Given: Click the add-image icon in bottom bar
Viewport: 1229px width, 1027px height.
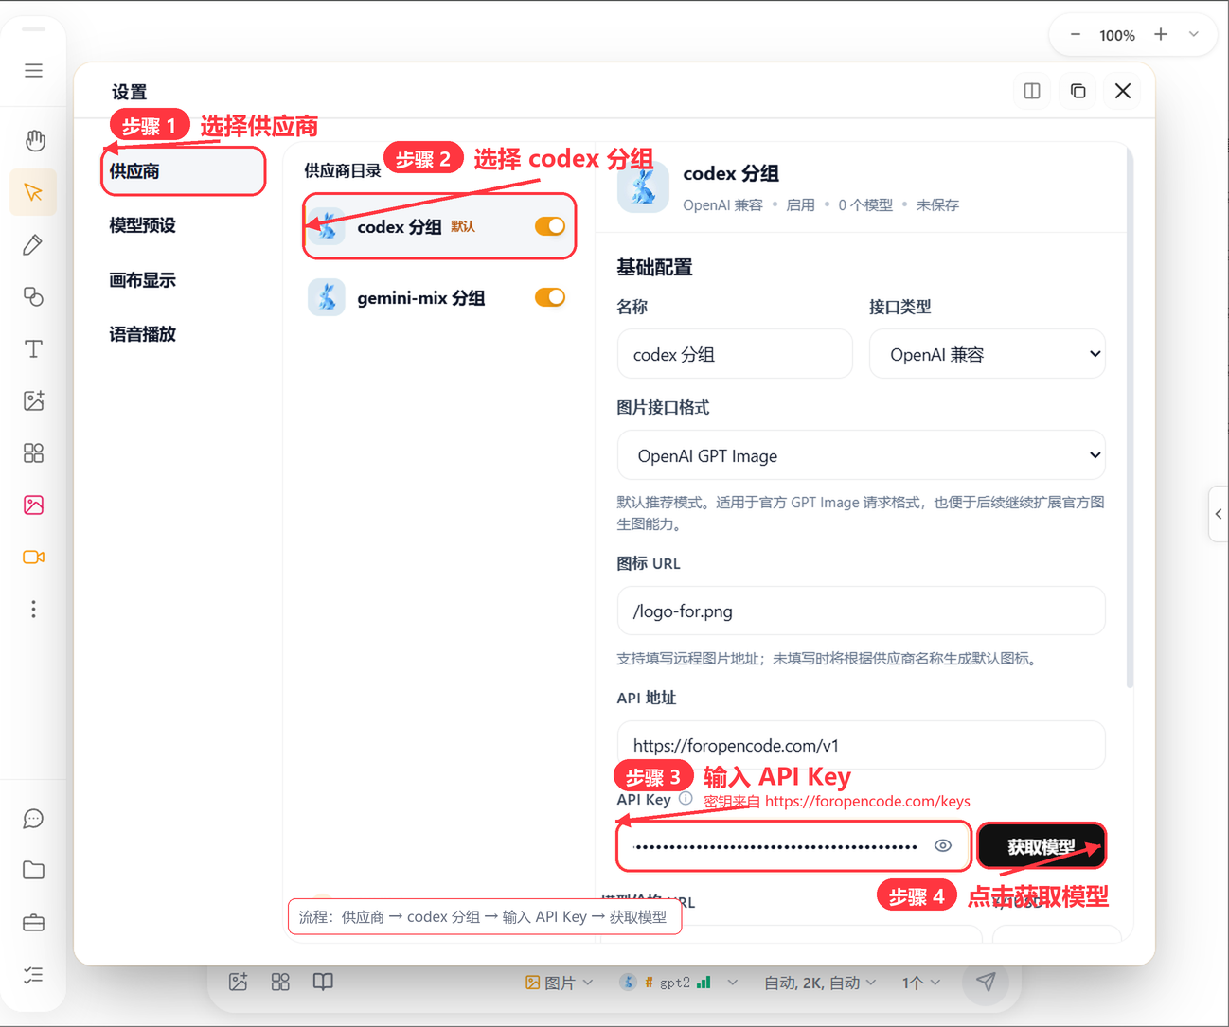Looking at the screenshot, I should (x=239, y=982).
